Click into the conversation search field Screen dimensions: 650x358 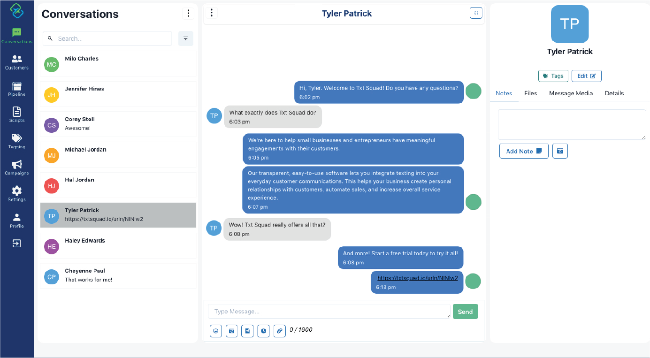point(107,38)
